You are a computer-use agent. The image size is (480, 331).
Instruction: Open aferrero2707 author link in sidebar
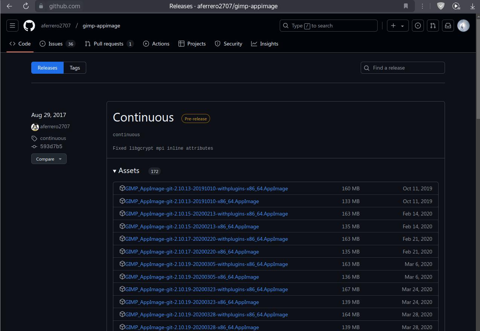[x=55, y=127]
